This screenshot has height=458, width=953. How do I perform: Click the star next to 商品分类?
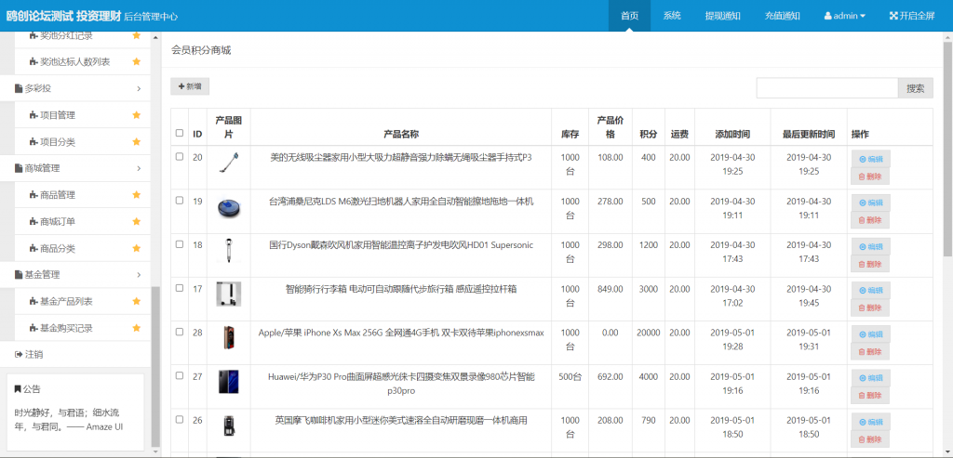tap(137, 249)
